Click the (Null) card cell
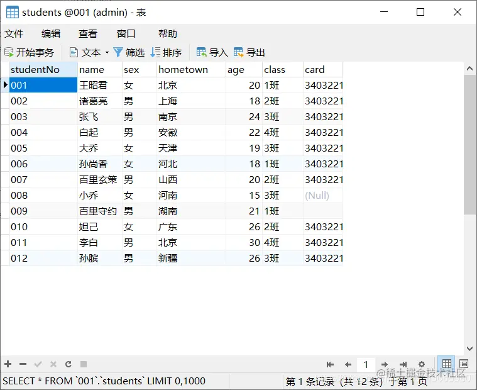 323,195
